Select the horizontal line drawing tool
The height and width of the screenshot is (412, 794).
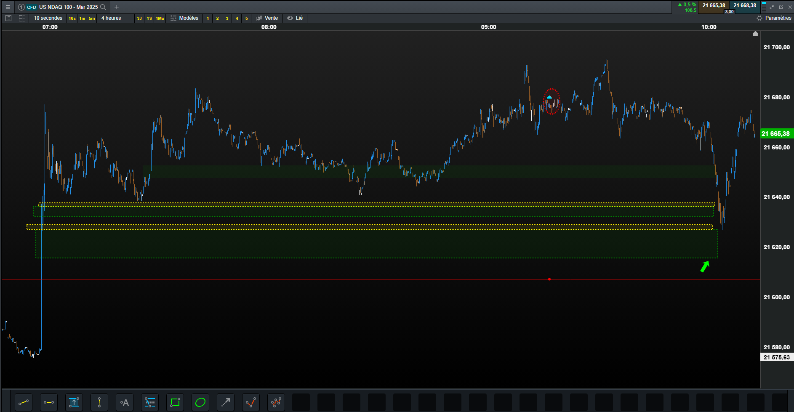pos(49,403)
